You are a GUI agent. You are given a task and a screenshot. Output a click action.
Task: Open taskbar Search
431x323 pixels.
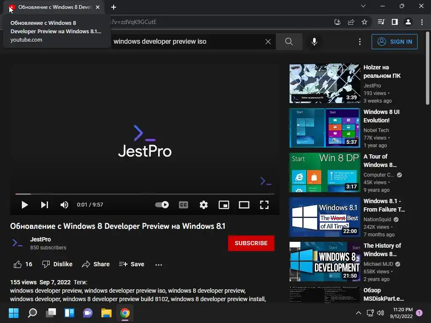[x=32, y=313]
